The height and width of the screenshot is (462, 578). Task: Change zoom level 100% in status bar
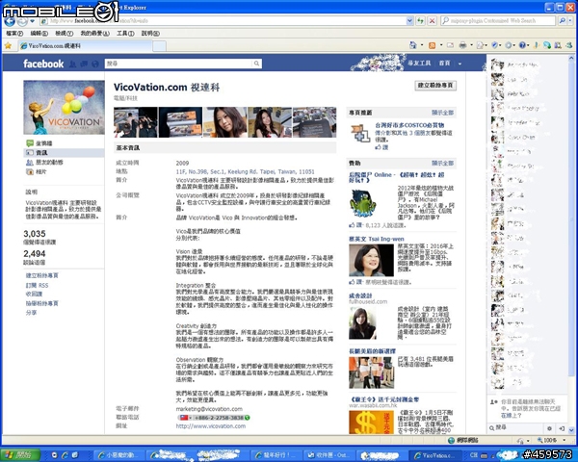(552, 440)
